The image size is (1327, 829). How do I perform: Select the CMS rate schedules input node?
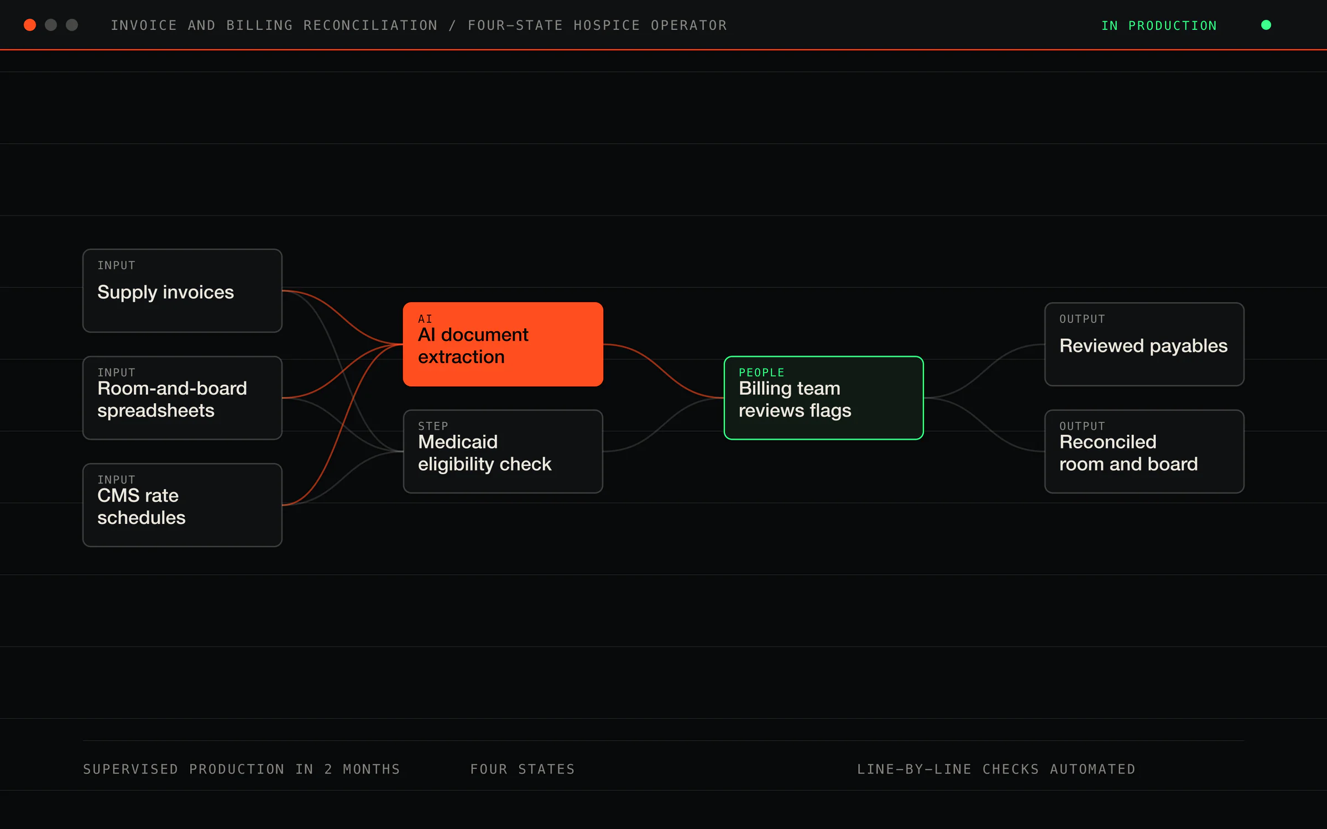182,505
